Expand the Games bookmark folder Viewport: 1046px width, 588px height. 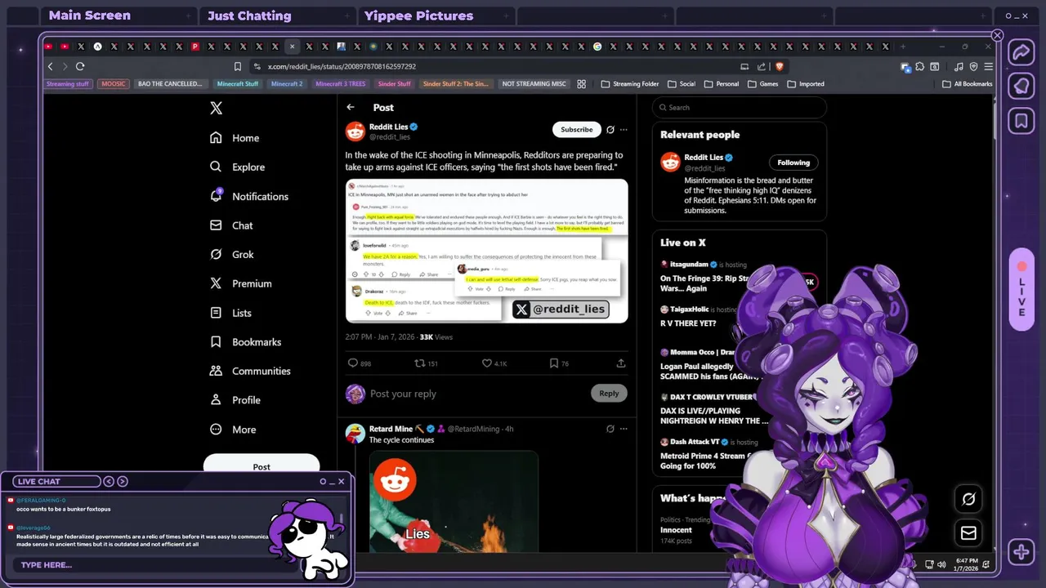coord(763,83)
